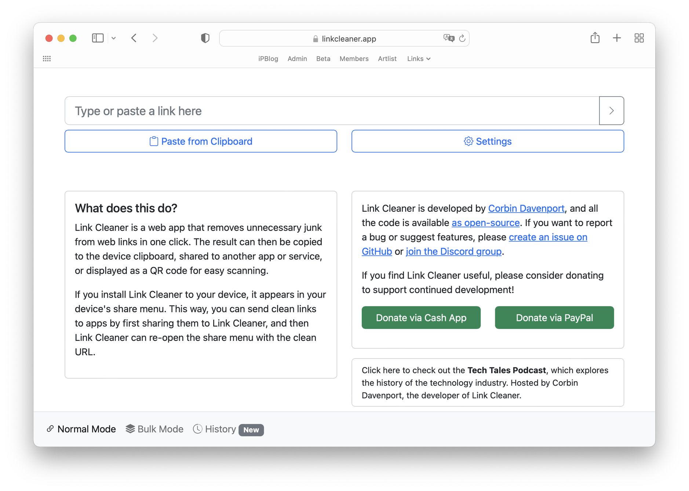689x491 pixels.
Task: Click the translate icon in address bar
Action: 449,38
